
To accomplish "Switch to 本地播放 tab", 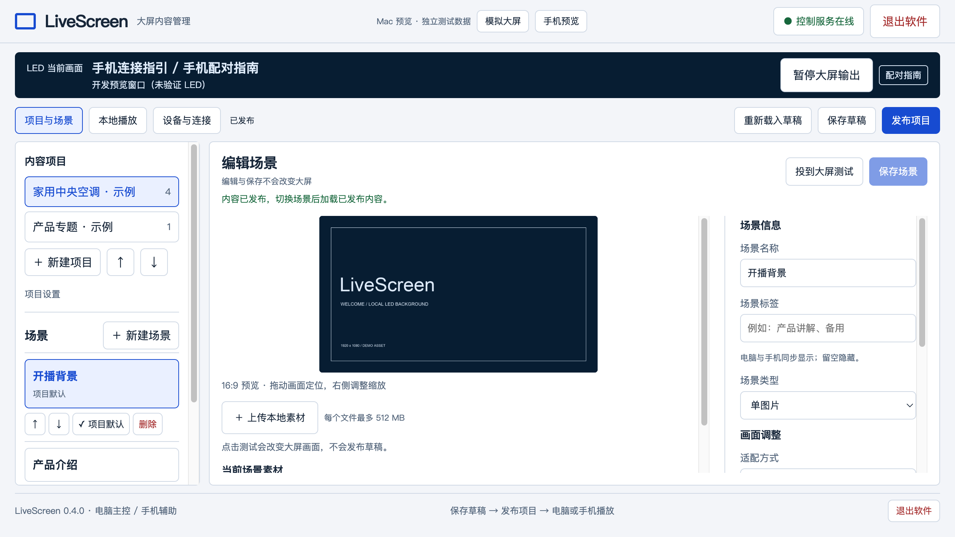I will [118, 120].
